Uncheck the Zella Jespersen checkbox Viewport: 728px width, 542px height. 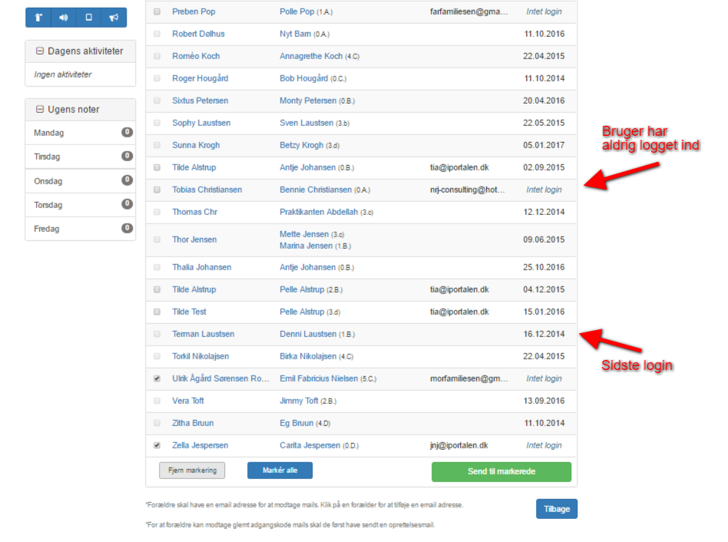tap(157, 445)
